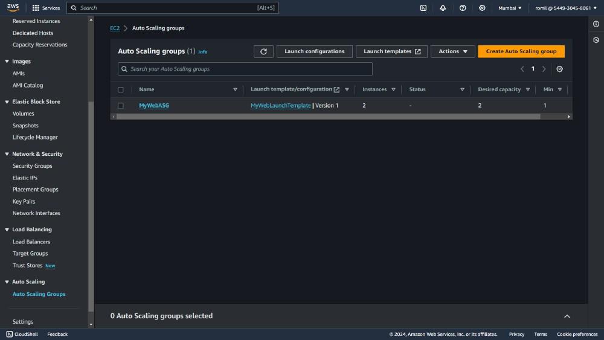This screenshot has width=604, height=340.
Task: Click the search magnifier in top bar
Action: [x=74, y=8]
